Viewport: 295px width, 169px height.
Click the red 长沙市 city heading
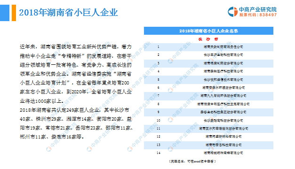click(208, 39)
